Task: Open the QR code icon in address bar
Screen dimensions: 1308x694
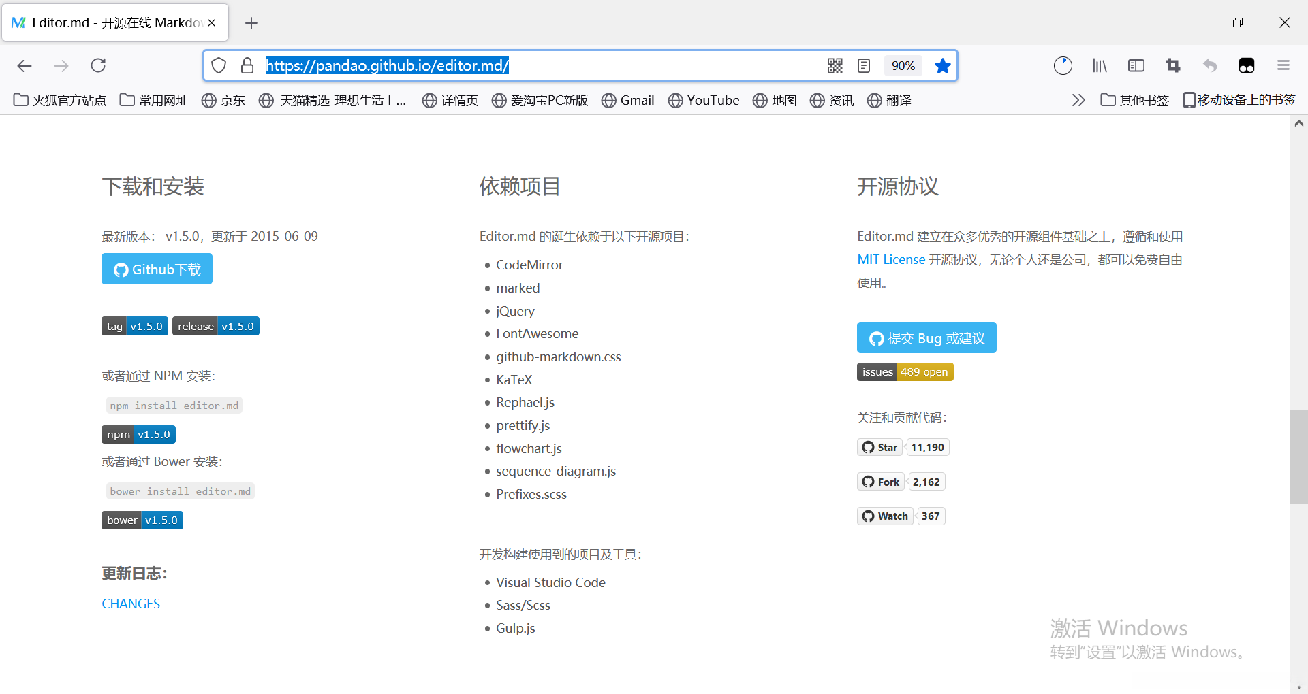Action: tap(835, 65)
